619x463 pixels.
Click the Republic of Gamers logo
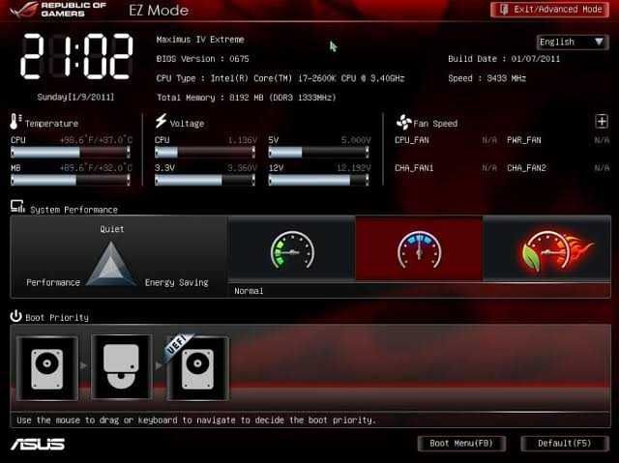click(x=58, y=10)
